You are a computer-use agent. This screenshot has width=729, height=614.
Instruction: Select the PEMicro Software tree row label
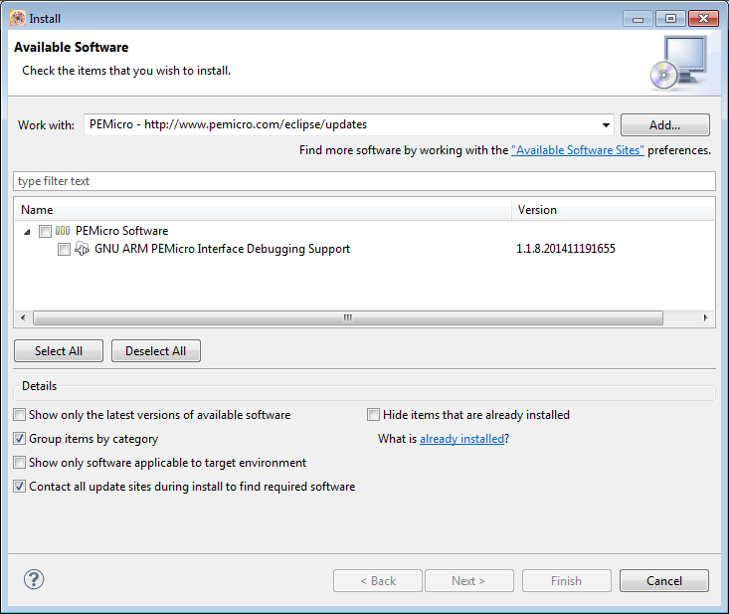click(121, 231)
